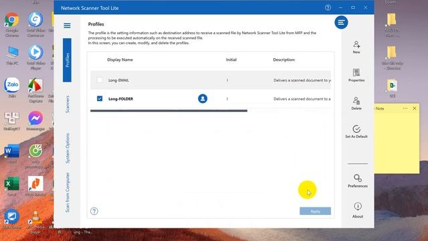This screenshot has width=428, height=241.
Task: Click help icon beside Apply button
Action: click(x=94, y=212)
